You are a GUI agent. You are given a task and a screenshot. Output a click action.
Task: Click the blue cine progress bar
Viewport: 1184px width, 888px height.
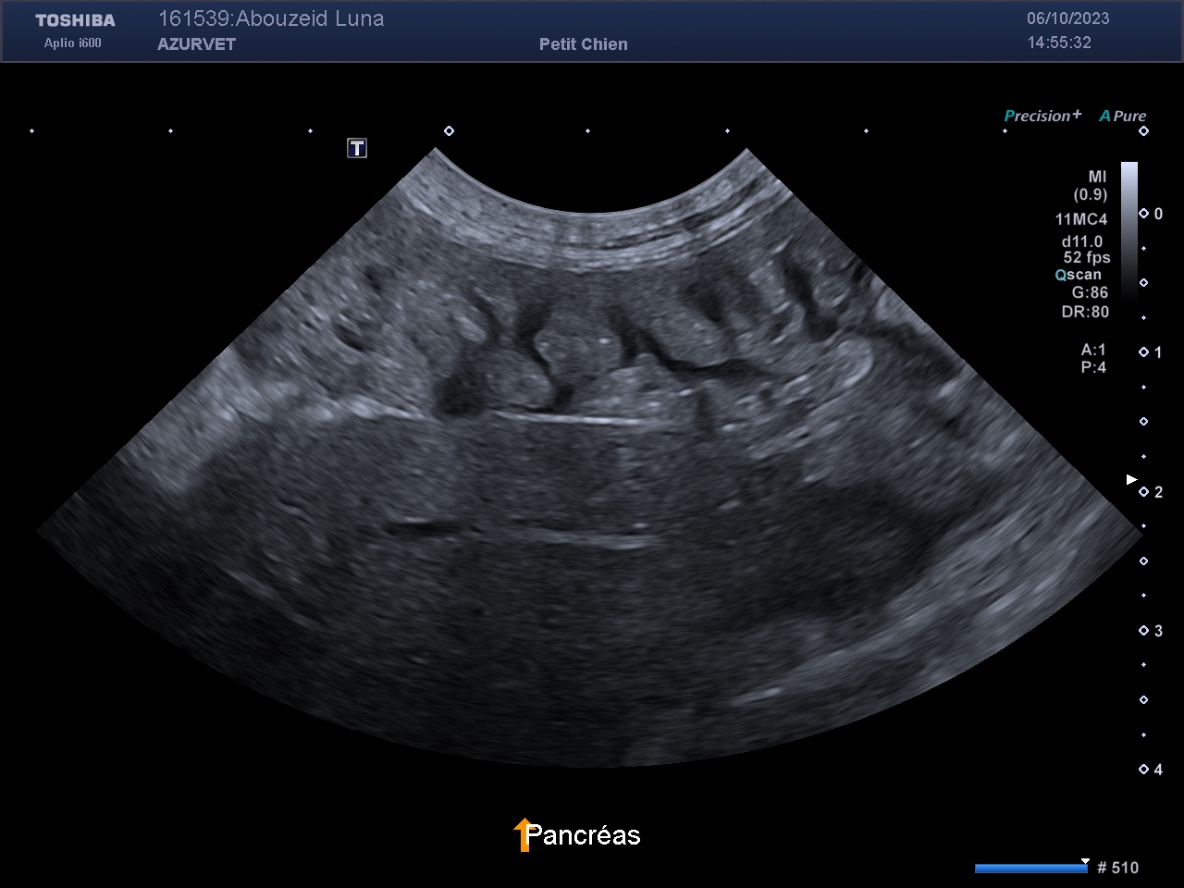tap(1030, 868)
